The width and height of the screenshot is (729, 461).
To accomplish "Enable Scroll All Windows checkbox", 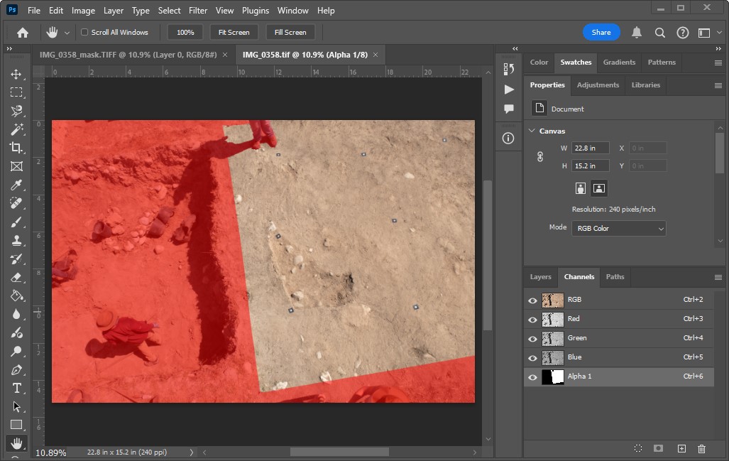I will 84,33.
